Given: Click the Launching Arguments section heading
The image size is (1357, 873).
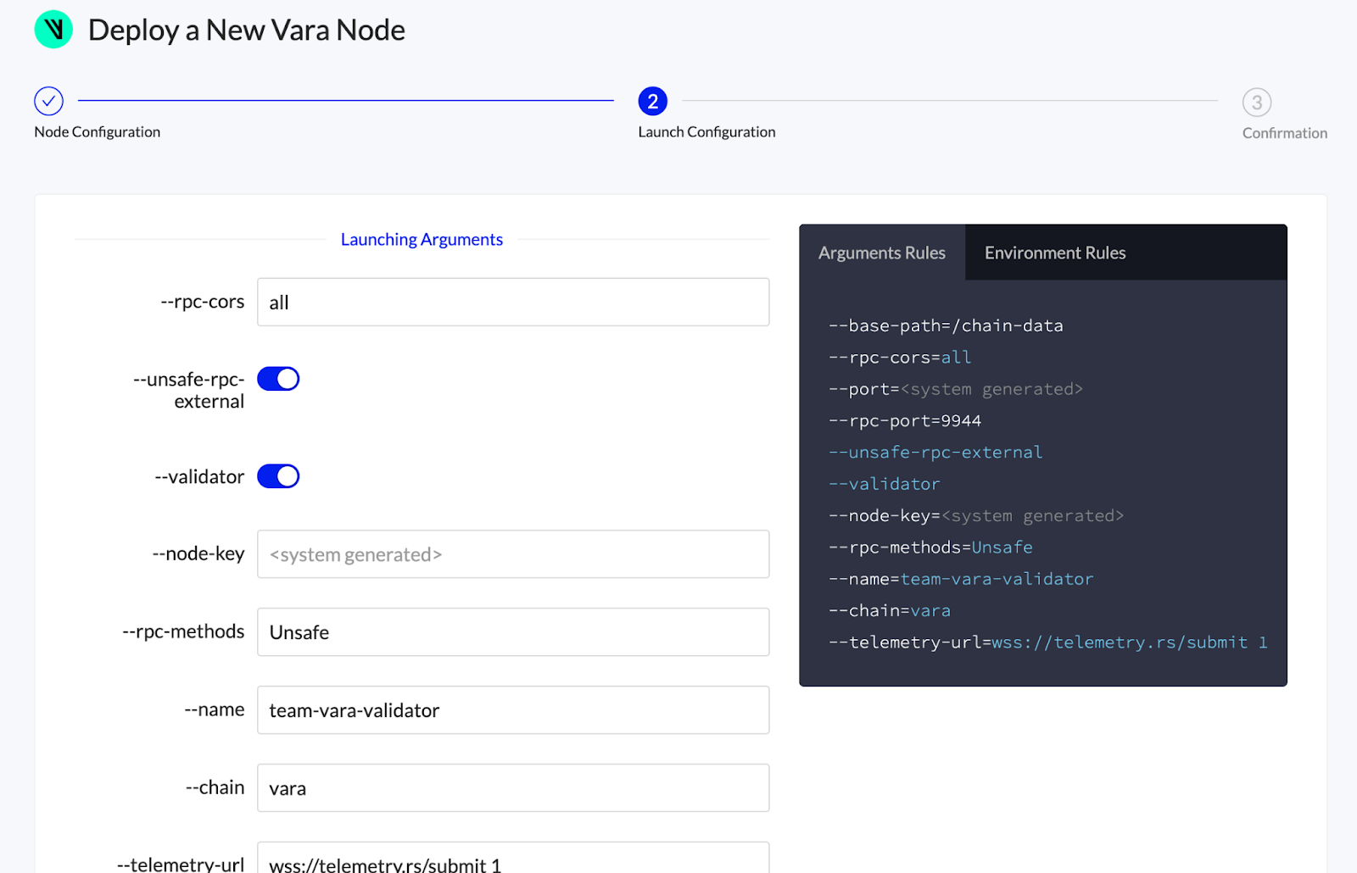Looking at the screenshot, I should pyautogui.click(x=422, y=240).
